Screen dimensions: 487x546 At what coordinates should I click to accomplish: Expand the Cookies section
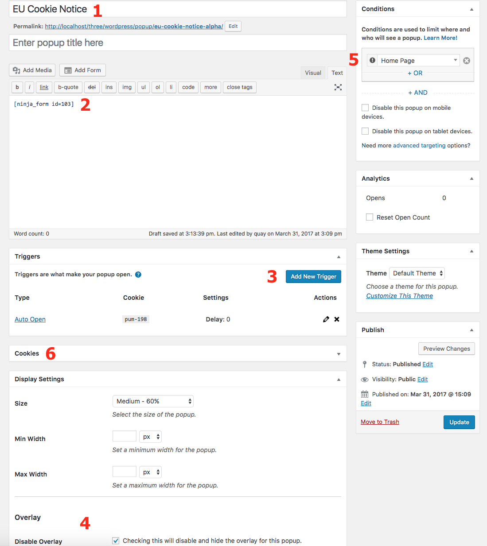click(338, 353)
